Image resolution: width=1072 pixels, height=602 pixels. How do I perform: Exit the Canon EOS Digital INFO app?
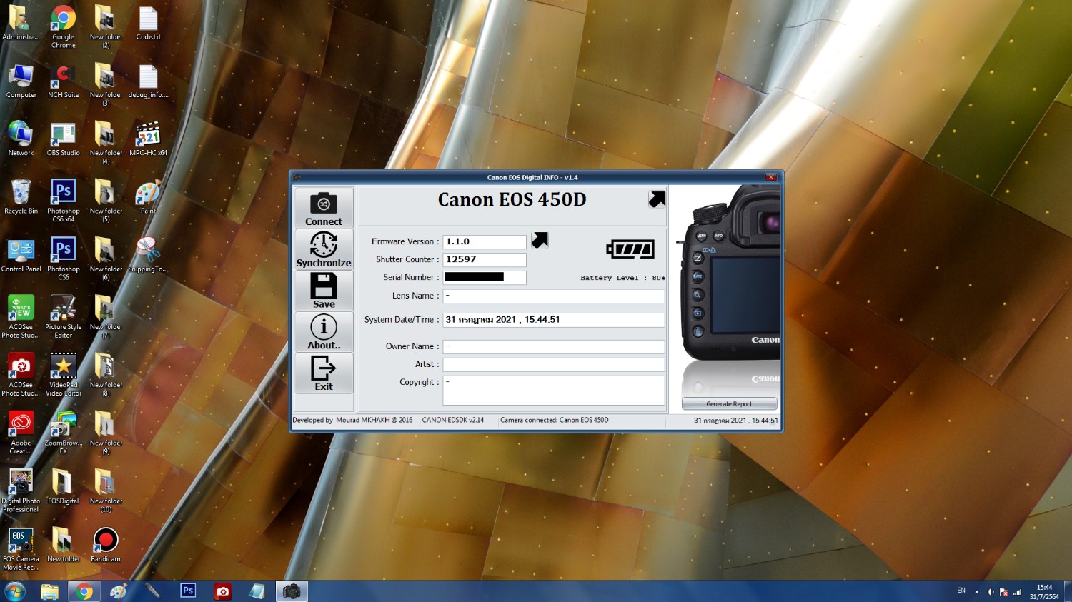click(x=324, y=373)
